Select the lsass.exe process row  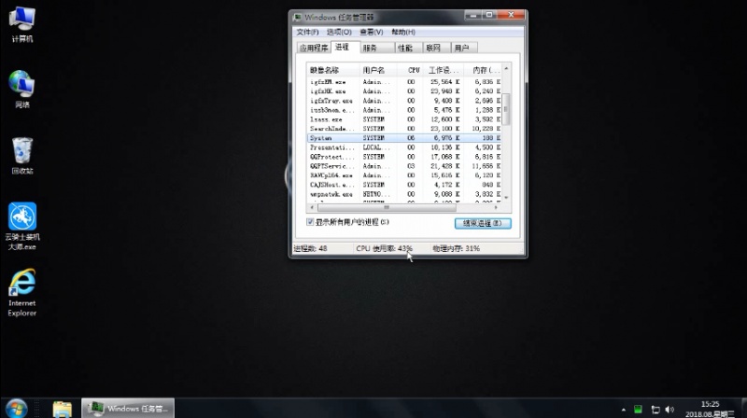(404, 119)
